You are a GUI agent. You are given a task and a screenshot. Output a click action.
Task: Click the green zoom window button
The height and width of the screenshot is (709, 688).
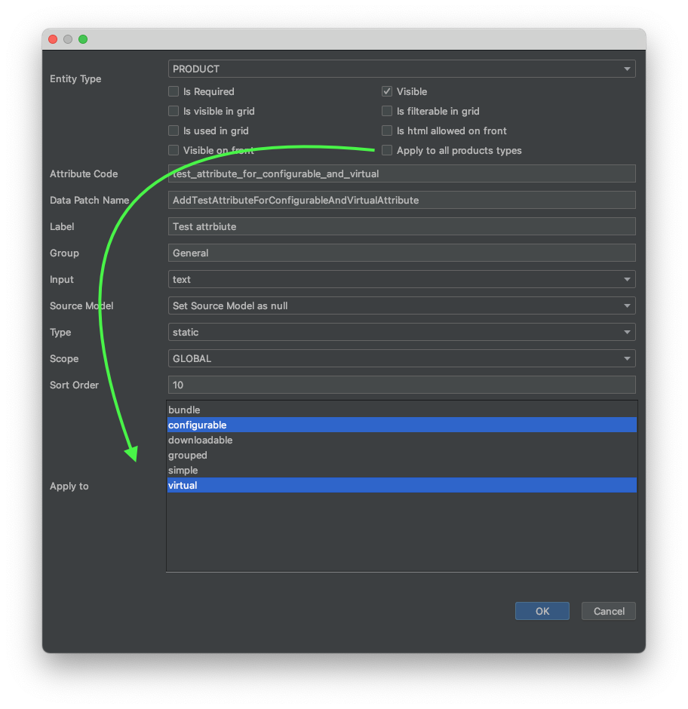(x=83, y=39)
